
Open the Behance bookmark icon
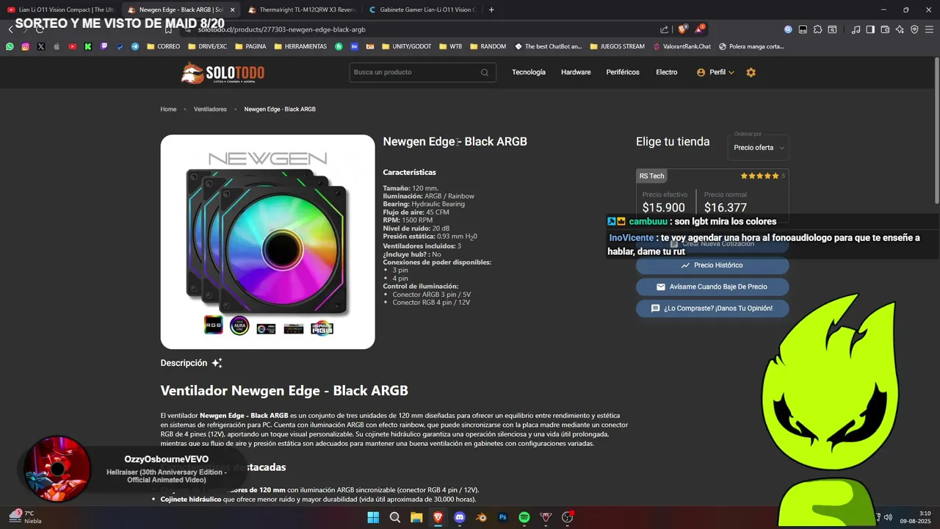(354, 46)
